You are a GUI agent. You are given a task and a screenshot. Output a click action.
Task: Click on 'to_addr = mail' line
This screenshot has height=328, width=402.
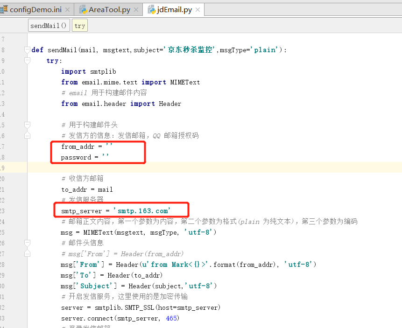pyautogui.click(x=87, y=189)
